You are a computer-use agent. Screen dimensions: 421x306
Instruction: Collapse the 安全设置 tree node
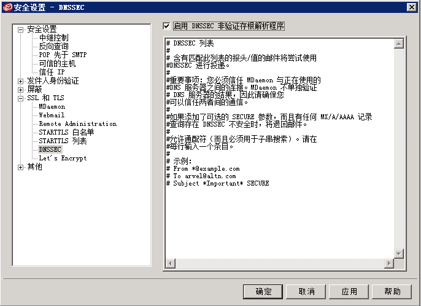(21, 29)
